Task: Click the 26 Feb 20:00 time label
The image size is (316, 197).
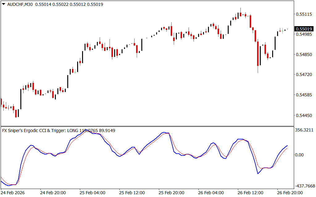Action: [x=290, y=193]
